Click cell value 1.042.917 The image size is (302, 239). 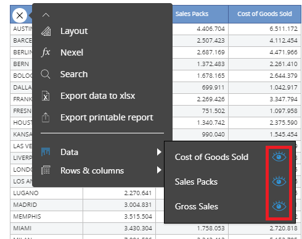tap(284, 88)
